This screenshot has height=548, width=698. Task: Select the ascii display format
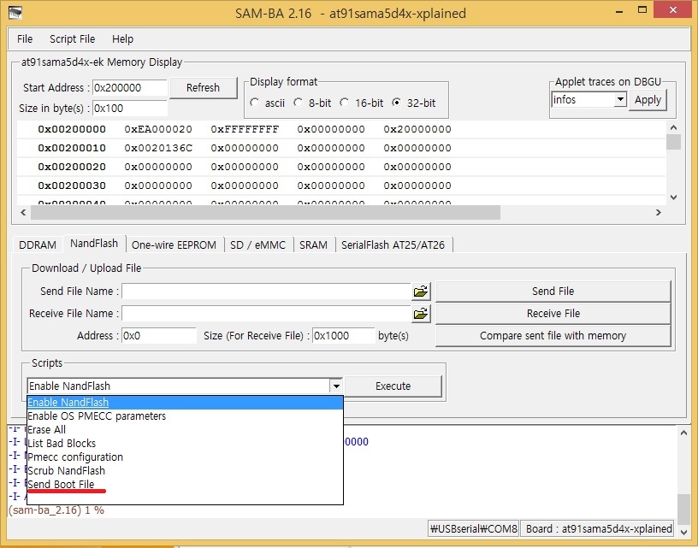(x=255, y=103)
